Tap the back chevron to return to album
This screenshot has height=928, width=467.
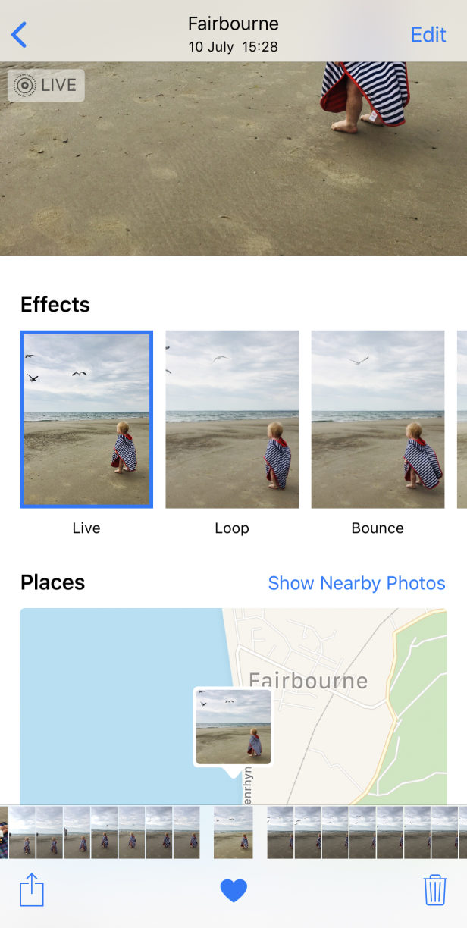[x=19, y=34]
